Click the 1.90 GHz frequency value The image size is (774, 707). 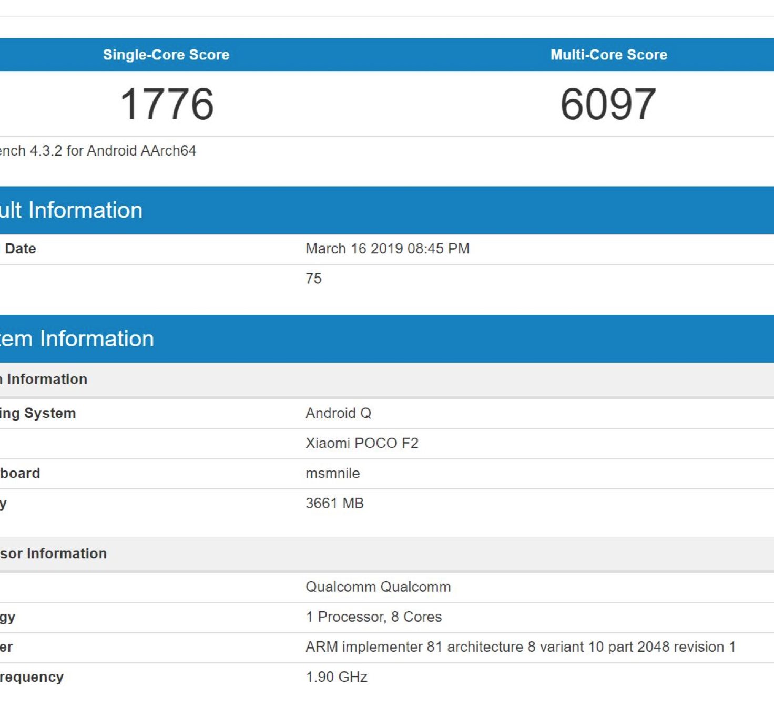click(x=336, y=677)
